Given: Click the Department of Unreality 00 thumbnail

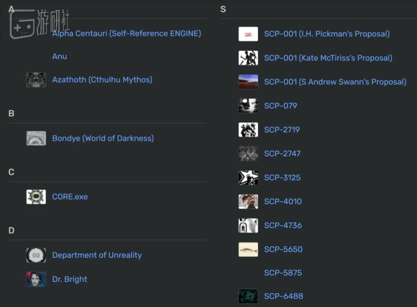Looking at the screenshot, I should 36,255.
